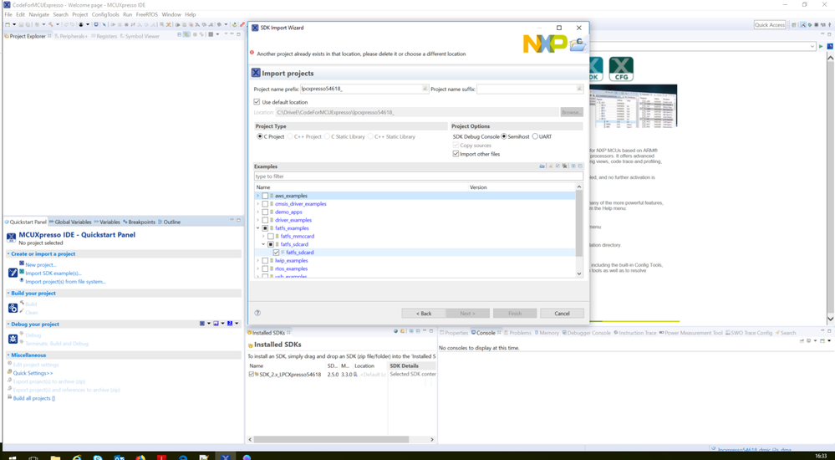This screenshot has height=460, width=835.
Task: Collapse the Create or import a project section
Action: coord(8,253)
